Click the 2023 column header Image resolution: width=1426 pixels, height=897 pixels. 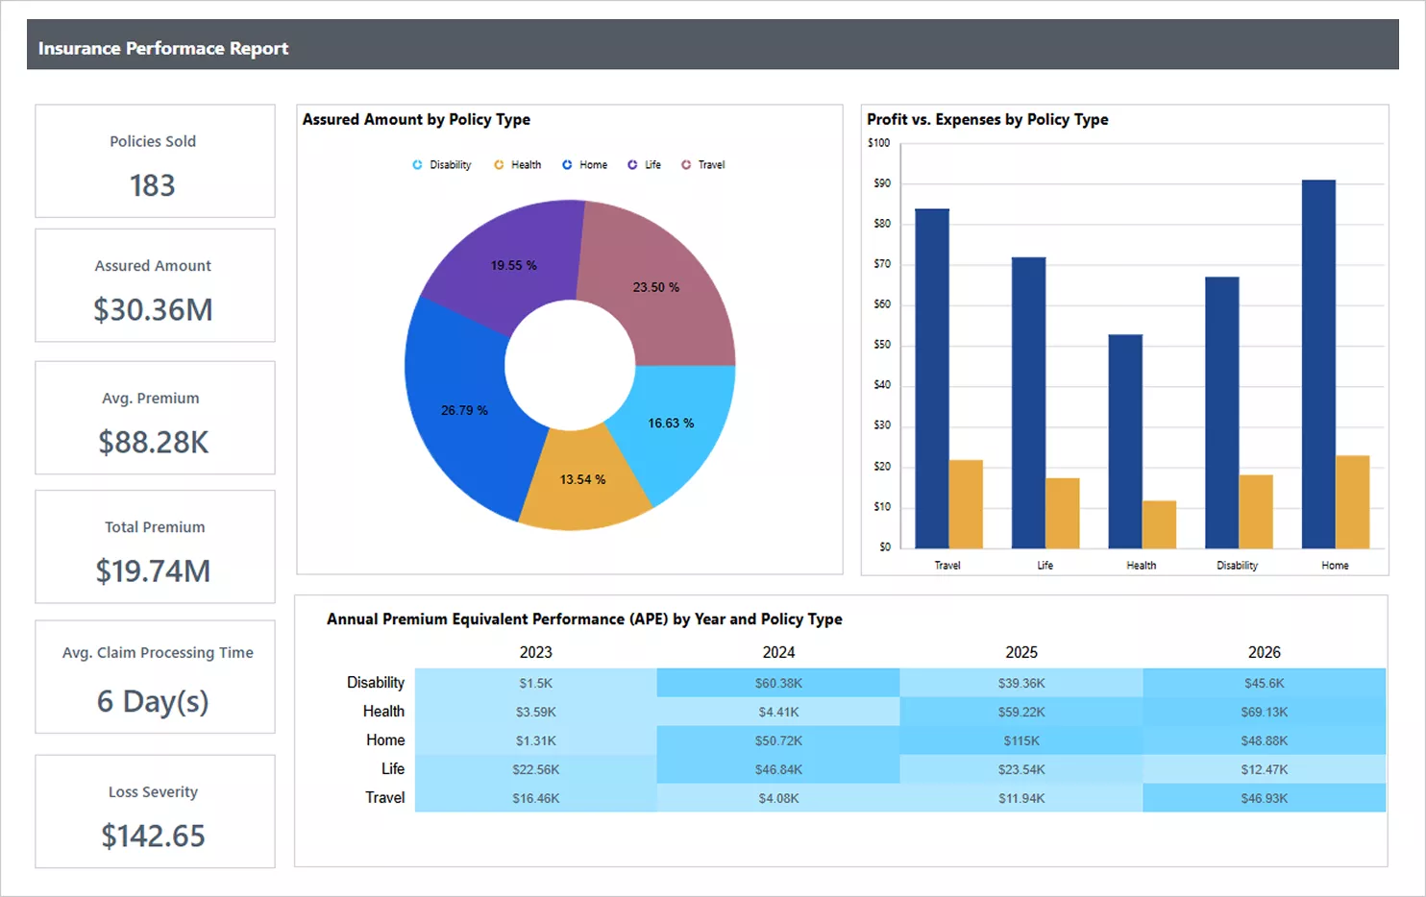click(x=536, y=652)
